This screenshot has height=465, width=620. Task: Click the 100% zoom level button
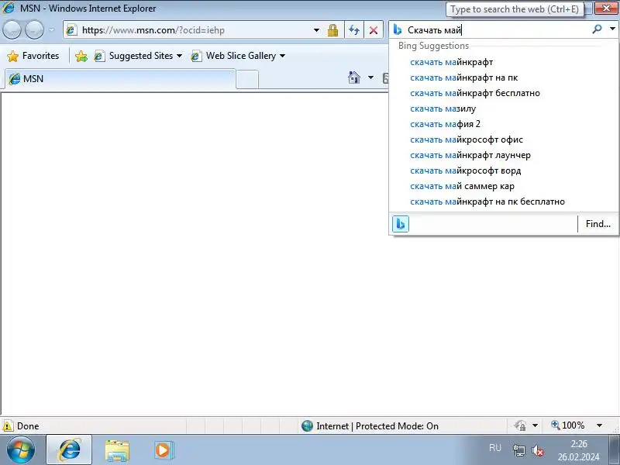568,425
